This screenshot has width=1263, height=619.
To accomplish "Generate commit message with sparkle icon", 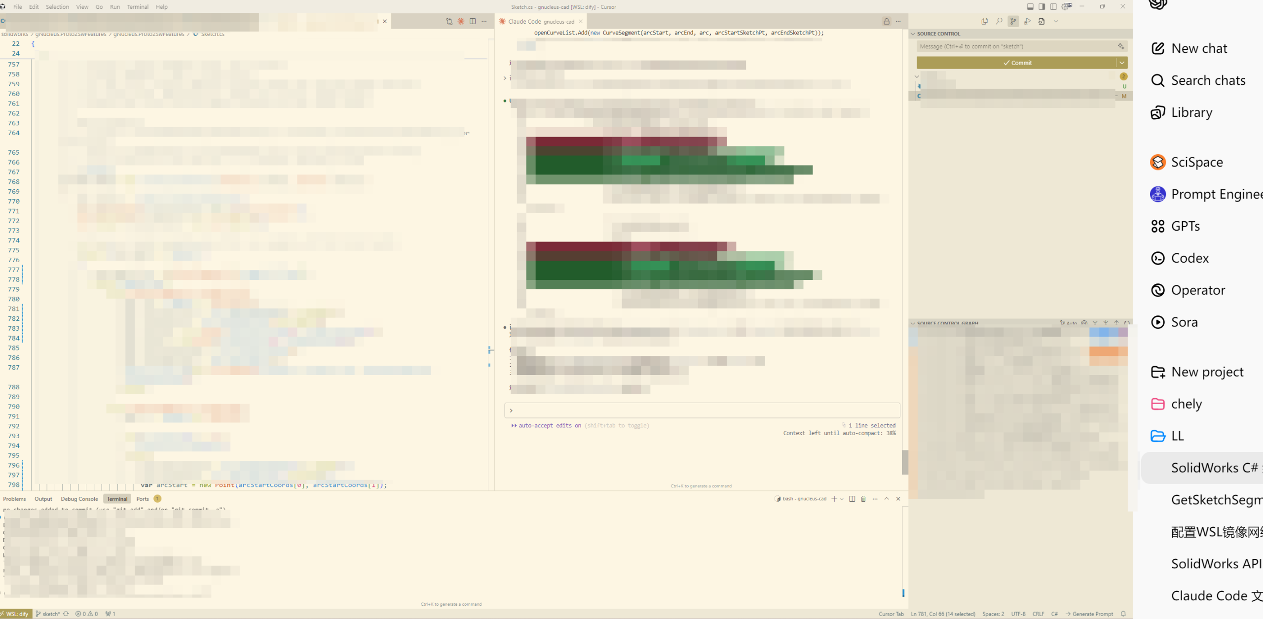I will [x=1121, y=46].
